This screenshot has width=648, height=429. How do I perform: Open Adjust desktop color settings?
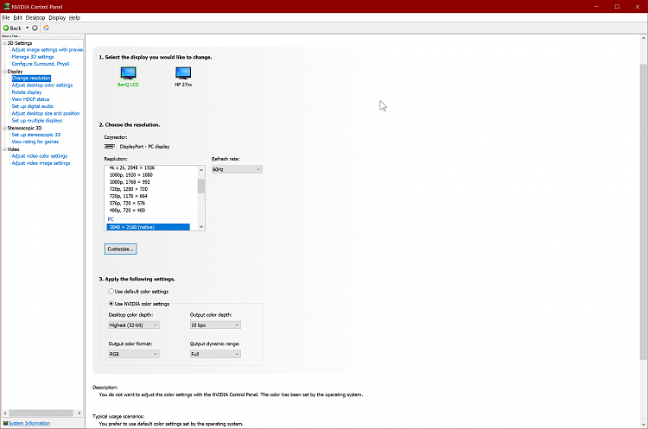(x=42, y=85)
